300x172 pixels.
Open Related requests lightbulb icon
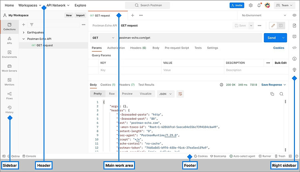point(294,70)
